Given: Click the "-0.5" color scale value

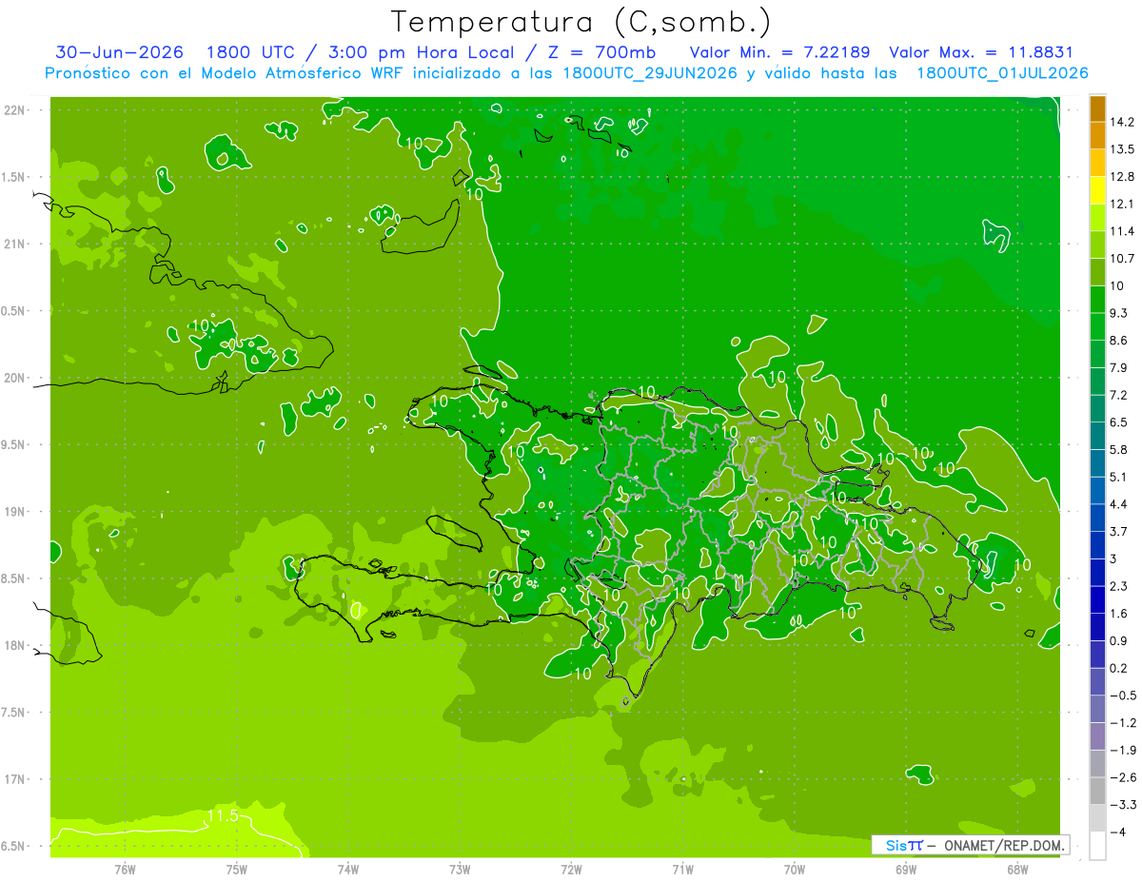Looking at the screenshot, I should point(1123,696).
